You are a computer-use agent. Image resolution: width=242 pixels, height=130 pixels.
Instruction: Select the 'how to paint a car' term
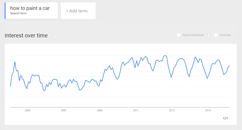(x=30, y=8)
